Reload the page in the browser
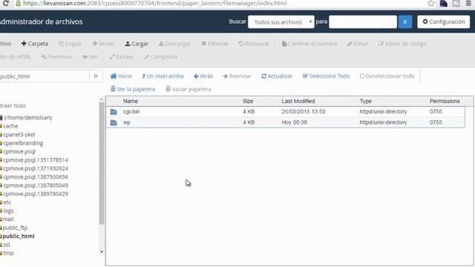Viewport: 475px width, 267px height. coord(5,3)
